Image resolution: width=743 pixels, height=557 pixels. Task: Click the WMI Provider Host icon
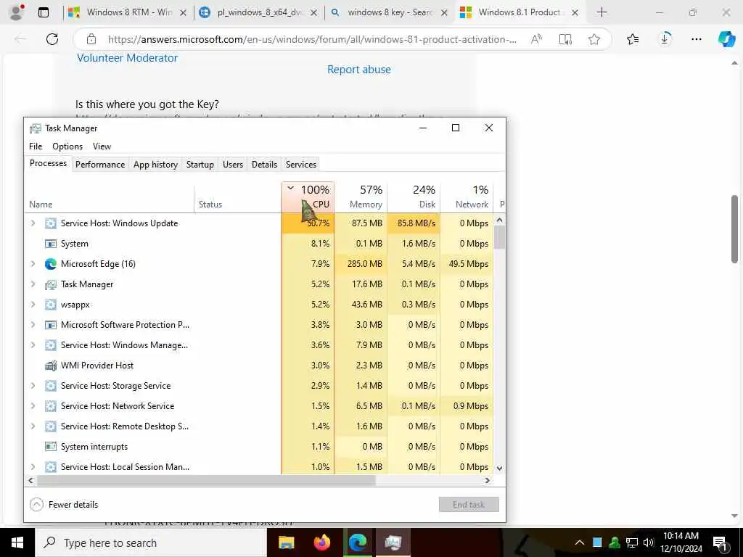[x=51, y=366]
